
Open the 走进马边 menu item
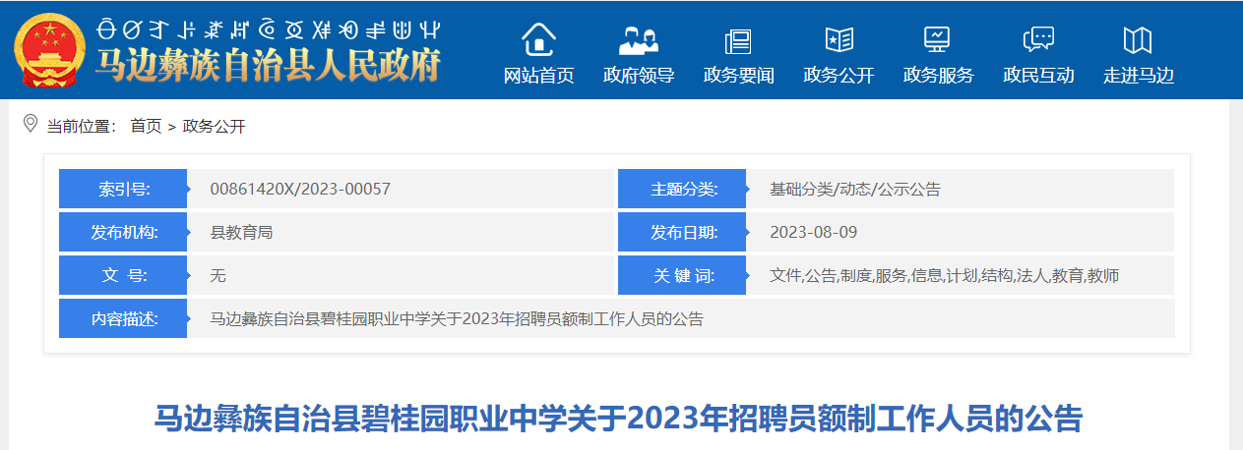point(1139,76)
